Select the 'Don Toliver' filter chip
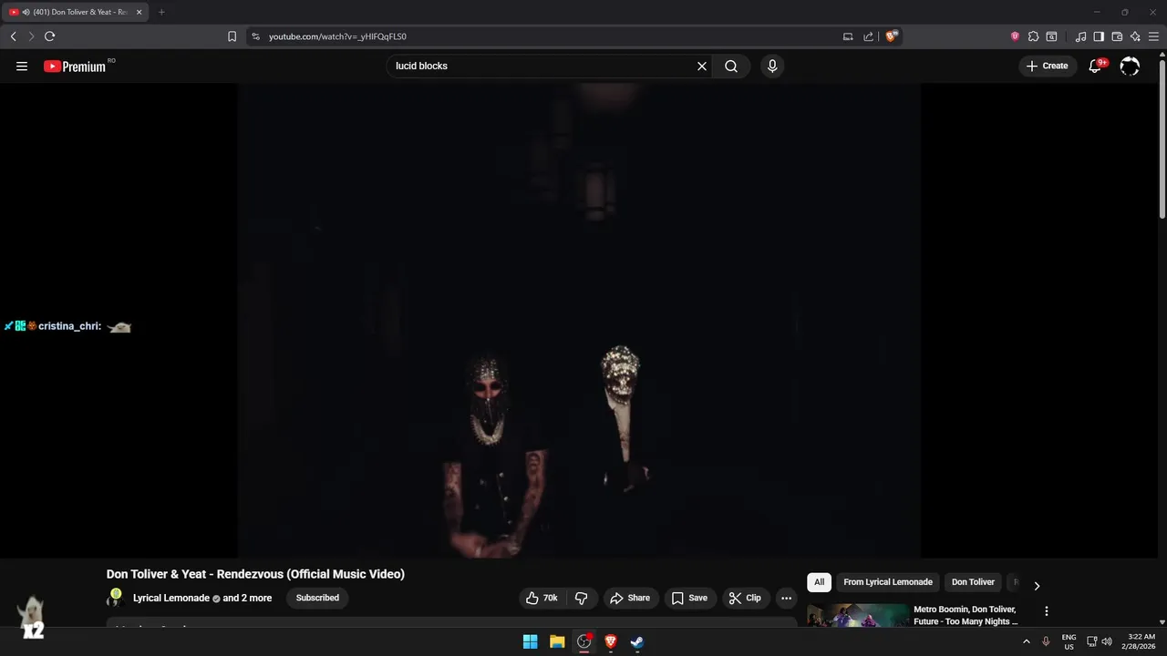The width and height of the screenshot is (1167, 656). (973, 582)
